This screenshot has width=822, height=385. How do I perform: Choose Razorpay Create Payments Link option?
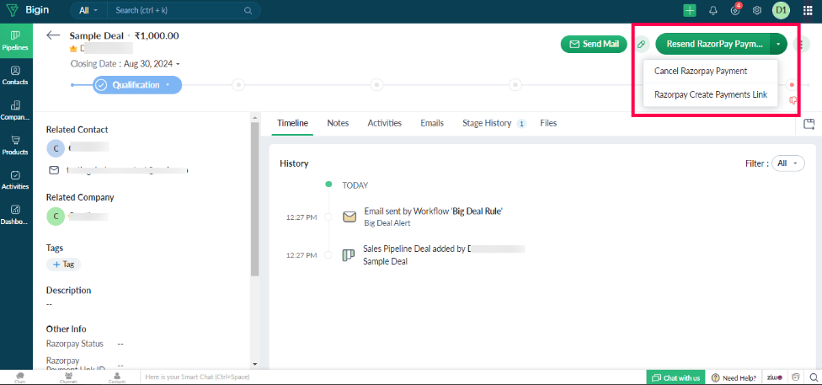(710, 95)
